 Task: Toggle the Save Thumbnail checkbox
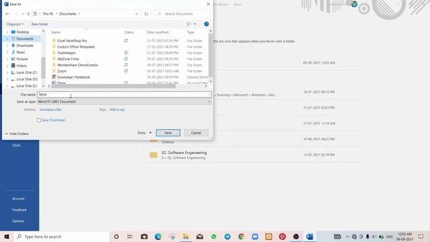pos(39,120)
